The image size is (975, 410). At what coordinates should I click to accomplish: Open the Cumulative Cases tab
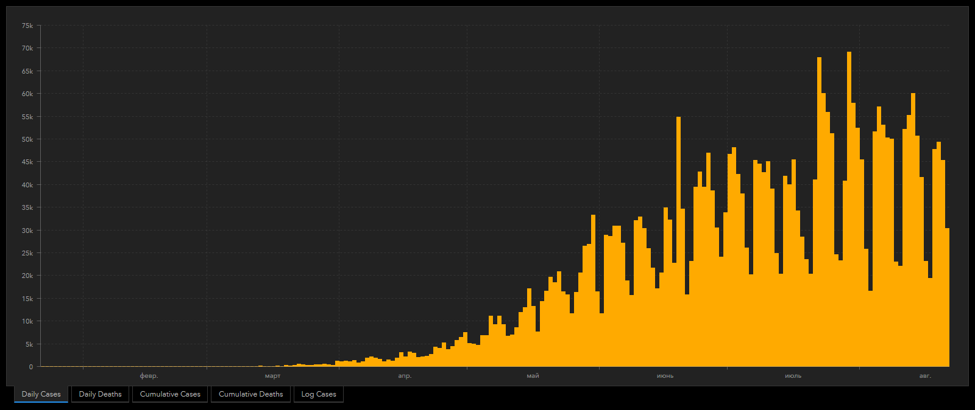[x=170, y=394]
